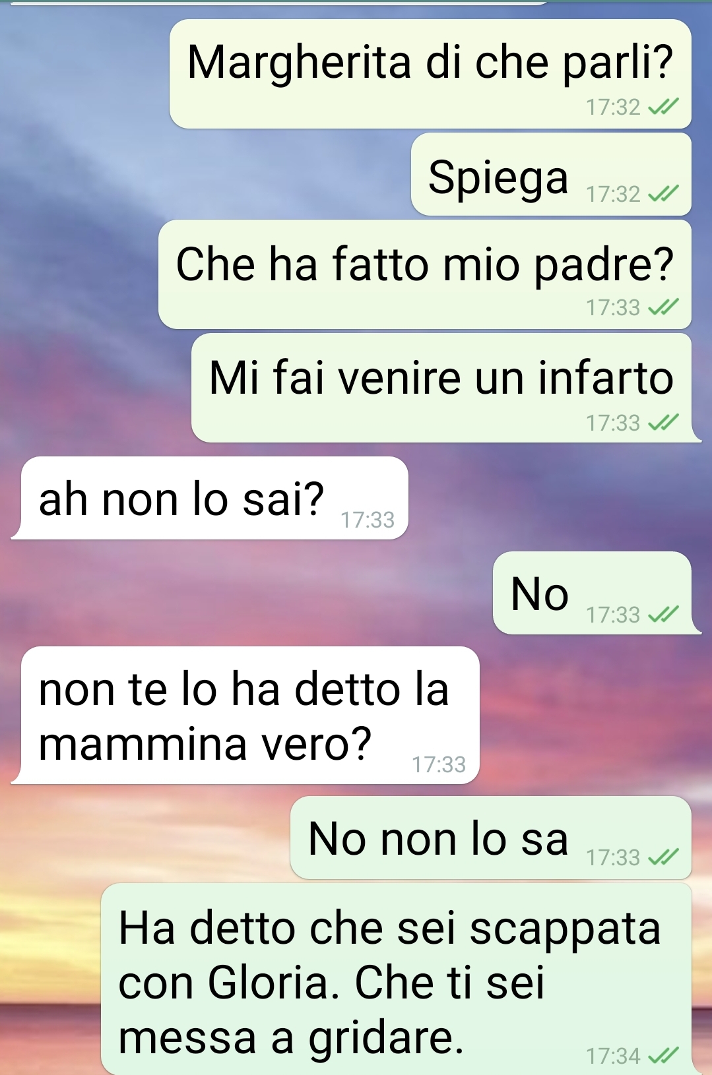712x1075 pixels.
Task: Tap the read ticks on 'Mi fai venire un infarto'
Action: [x=663, y=422]
